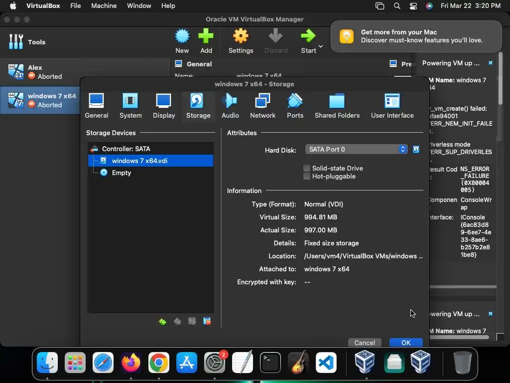Dismiss the second Powering VM up notification
The height and width of the screenshot is (383, 510).
tap(491, 314)
